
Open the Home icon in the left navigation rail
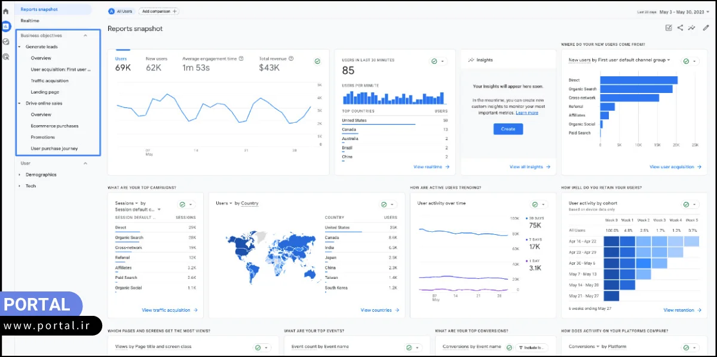[6, 11]
